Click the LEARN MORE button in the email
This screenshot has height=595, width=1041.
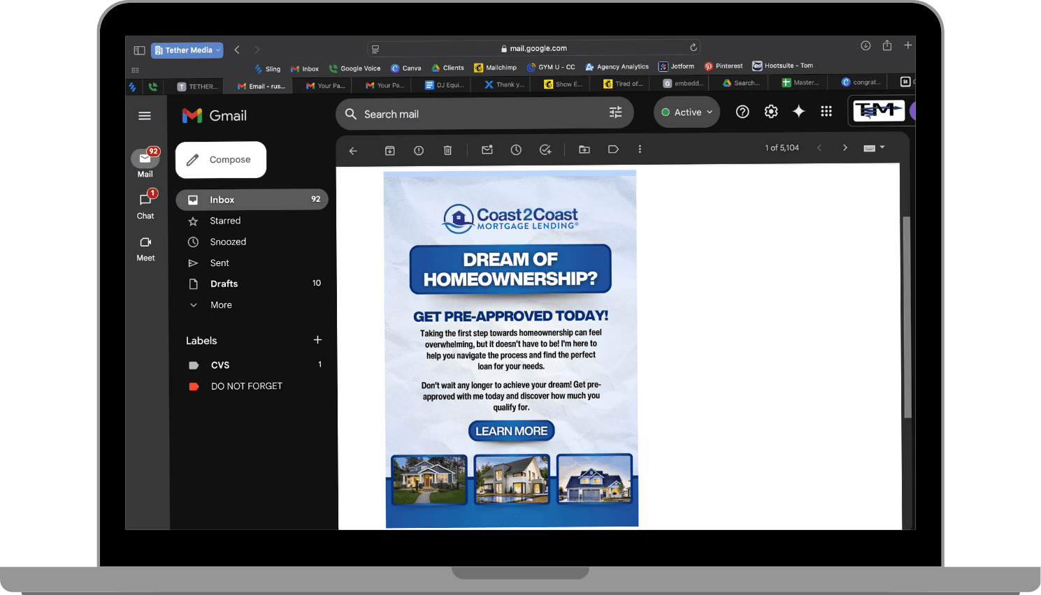512,431
